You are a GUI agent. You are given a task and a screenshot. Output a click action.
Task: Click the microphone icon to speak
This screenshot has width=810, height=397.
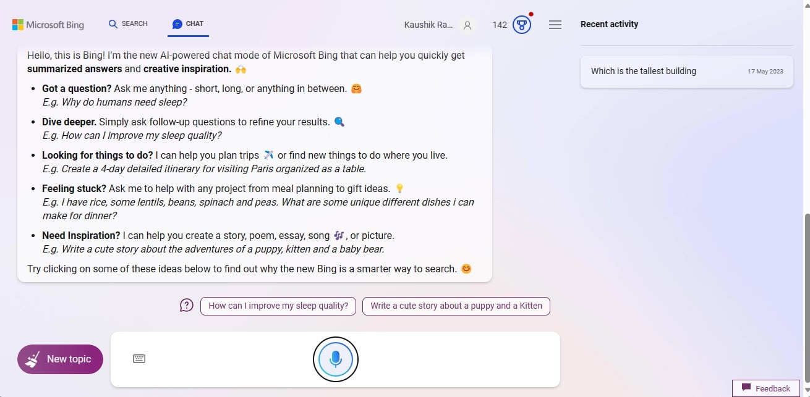[x=335, y=359]
